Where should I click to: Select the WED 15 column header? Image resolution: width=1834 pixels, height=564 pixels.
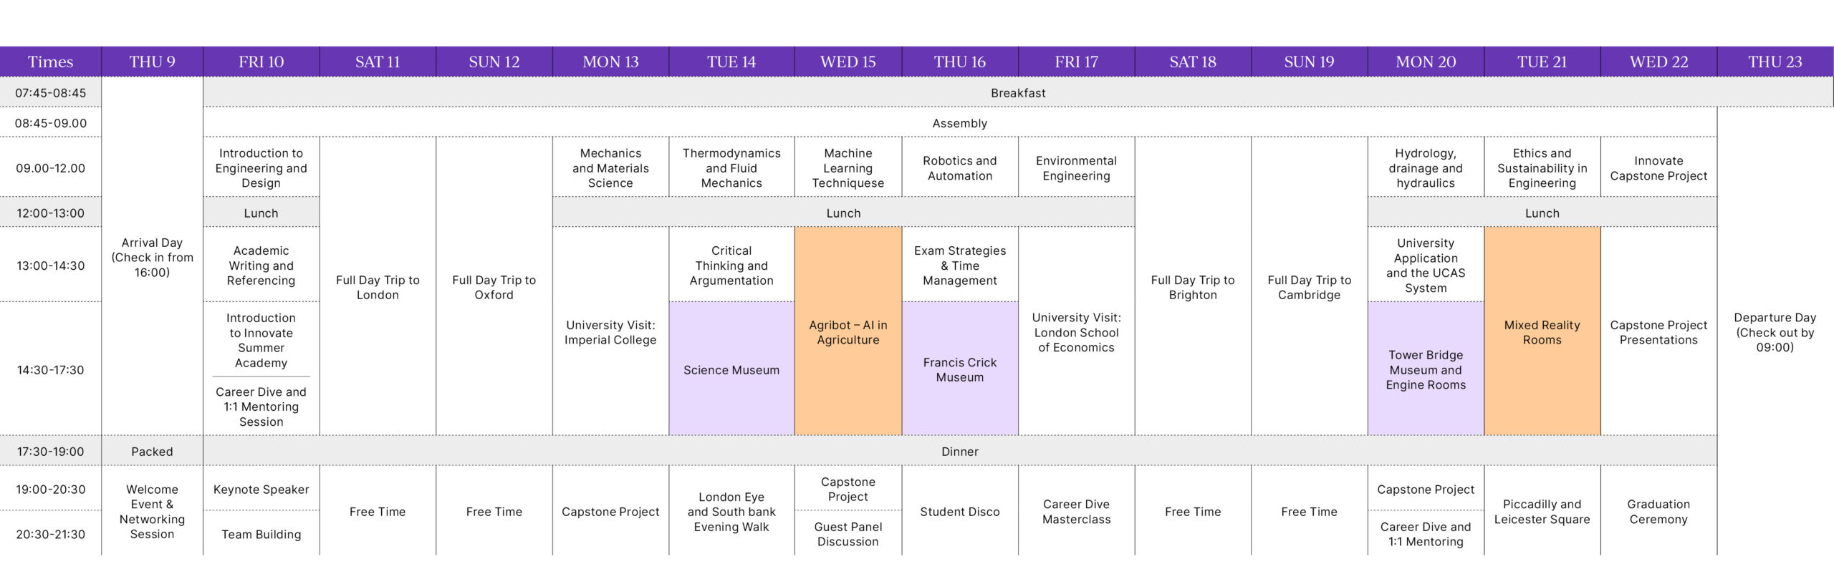coord(848,62)
